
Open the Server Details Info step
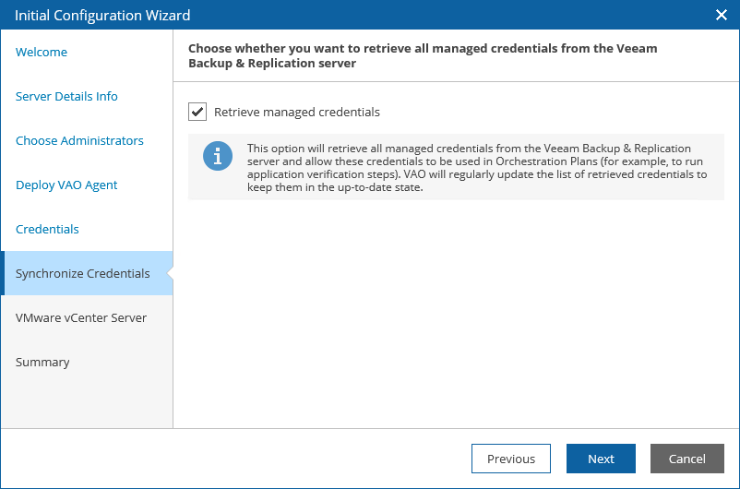click(x=66, y=96)
